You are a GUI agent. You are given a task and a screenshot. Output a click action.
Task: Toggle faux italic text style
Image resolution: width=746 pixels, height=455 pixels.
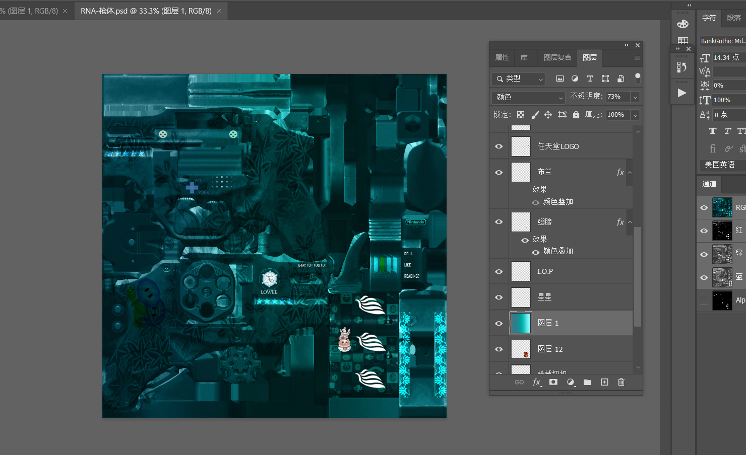click(727, 131)
